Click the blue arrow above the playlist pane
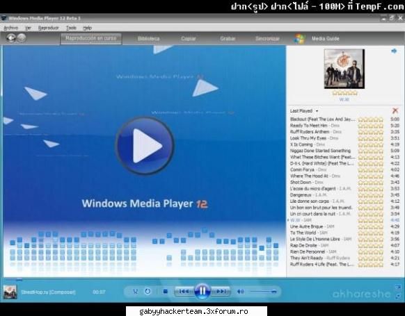Screen dimensions: 405x316 click(394, 51)
